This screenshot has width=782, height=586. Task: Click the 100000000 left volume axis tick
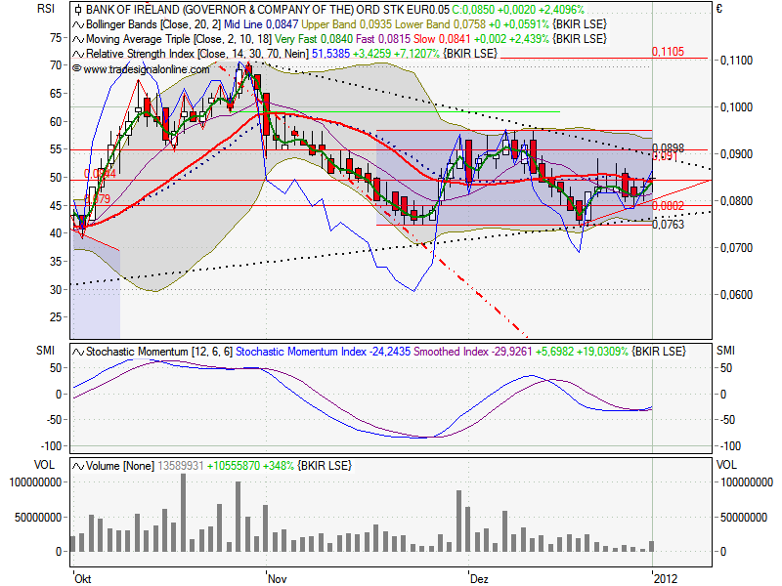(35, 482)
